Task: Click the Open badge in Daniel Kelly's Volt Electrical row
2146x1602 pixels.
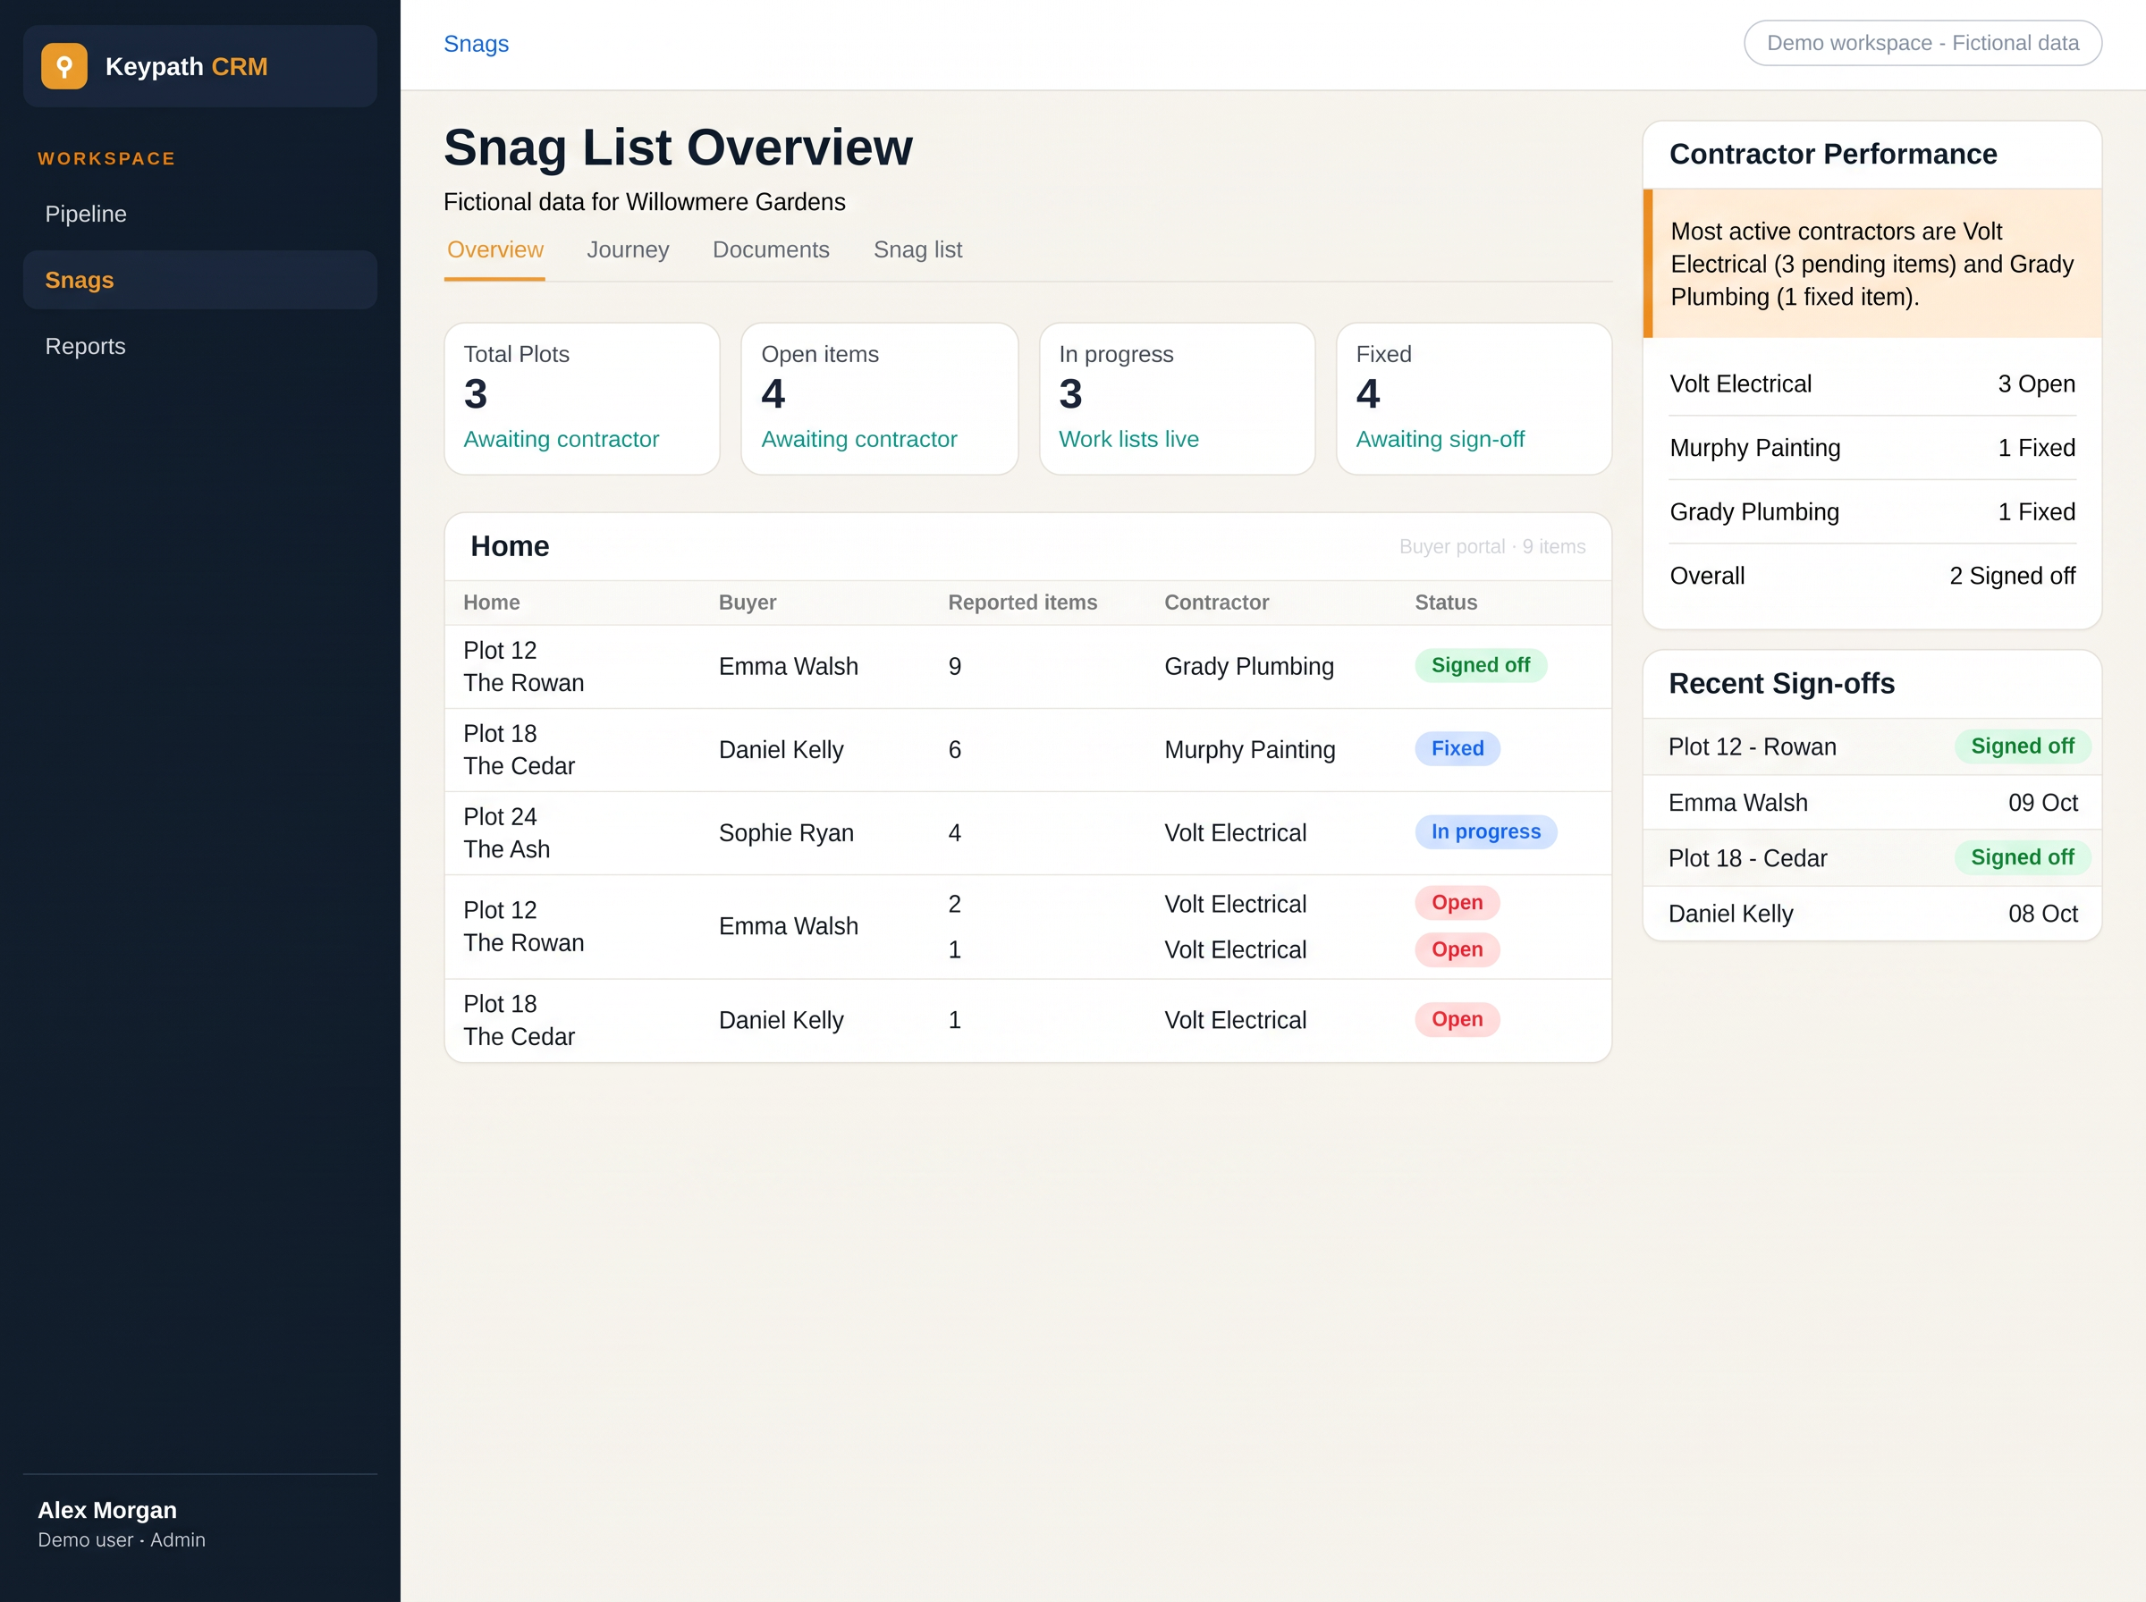Action: click(x=1457, y=1019)
